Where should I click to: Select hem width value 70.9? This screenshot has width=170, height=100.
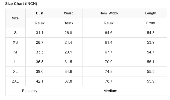pos(109,62)
